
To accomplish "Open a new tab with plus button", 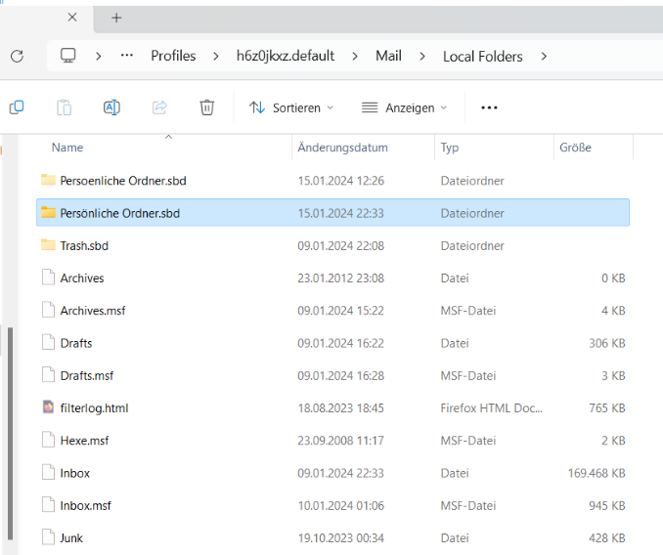I will click(116, 18).
